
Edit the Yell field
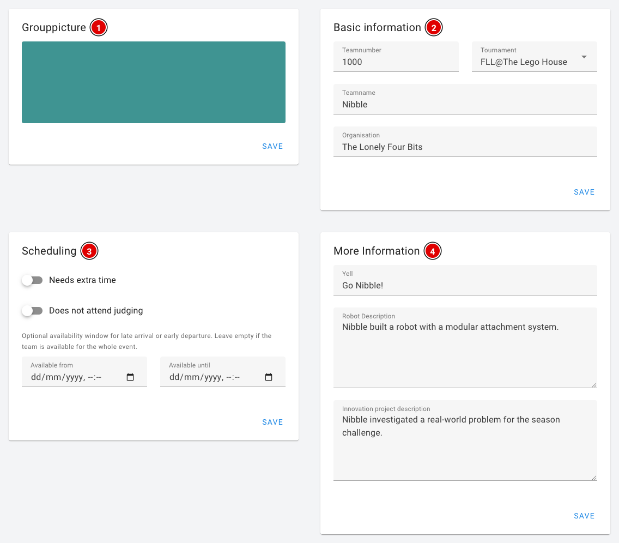[x=465, y=280]
